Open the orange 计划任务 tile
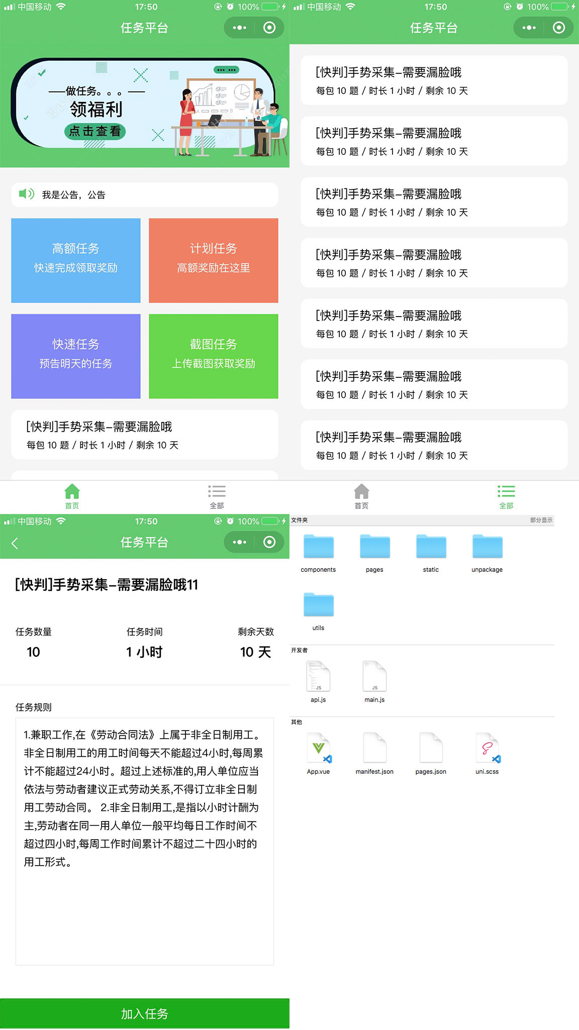The height and width of the screenshot is (1030, 579). click(x=214, y=260)
